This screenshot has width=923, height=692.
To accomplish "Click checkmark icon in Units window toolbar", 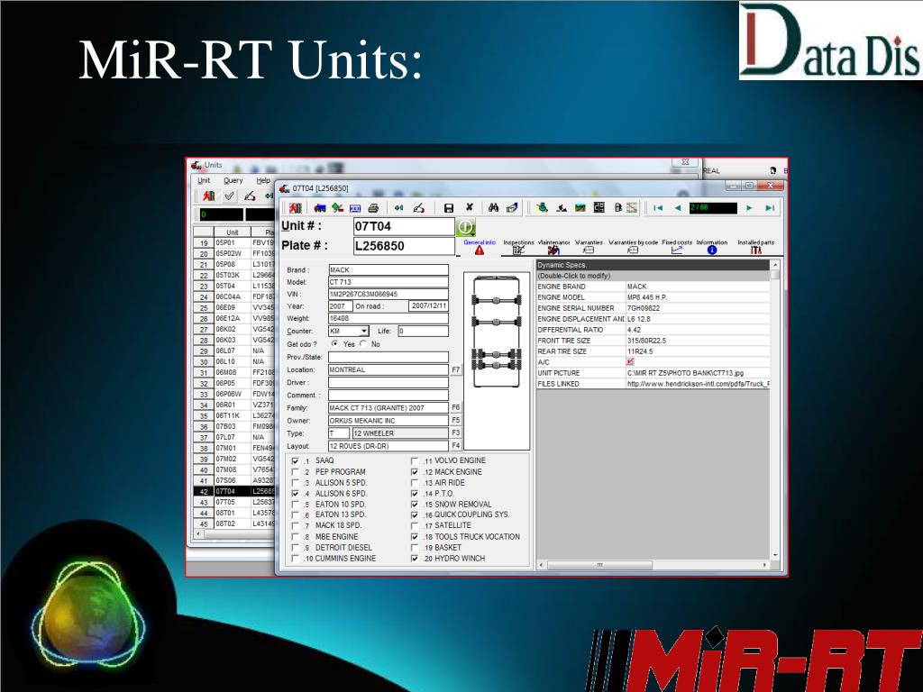I will [x=229, y=196].
